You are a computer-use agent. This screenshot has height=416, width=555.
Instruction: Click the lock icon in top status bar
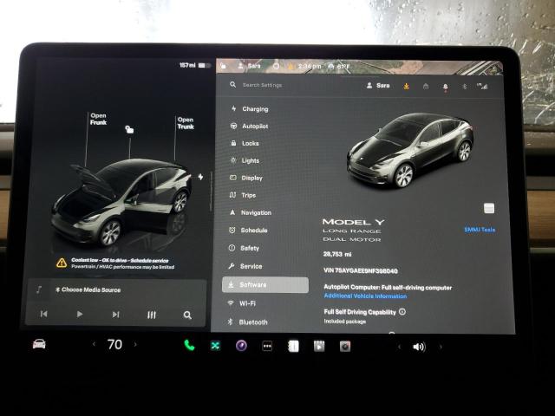pyautogui.click(x=224, y=66)
